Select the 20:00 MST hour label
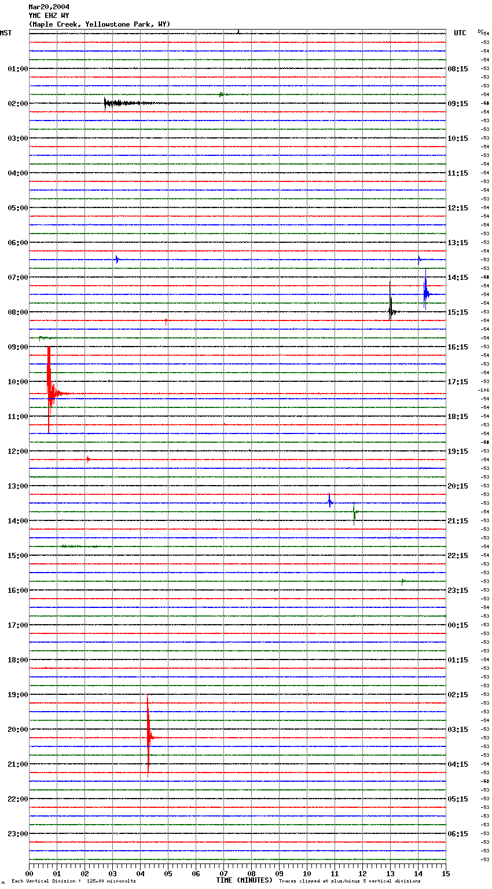Viewport: 492px width, 889px height. [18, 730]
